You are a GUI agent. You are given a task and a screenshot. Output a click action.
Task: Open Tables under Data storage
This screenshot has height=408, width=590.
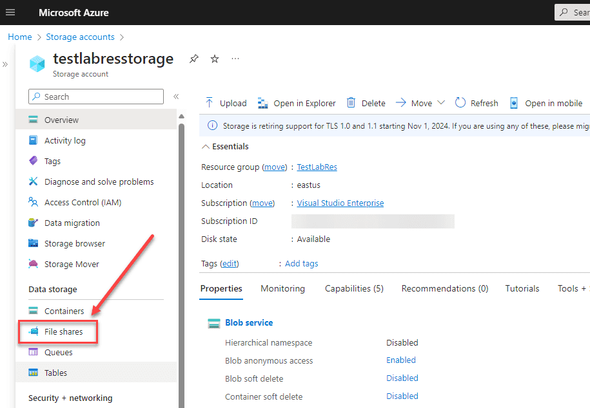(x=96, y=373)
